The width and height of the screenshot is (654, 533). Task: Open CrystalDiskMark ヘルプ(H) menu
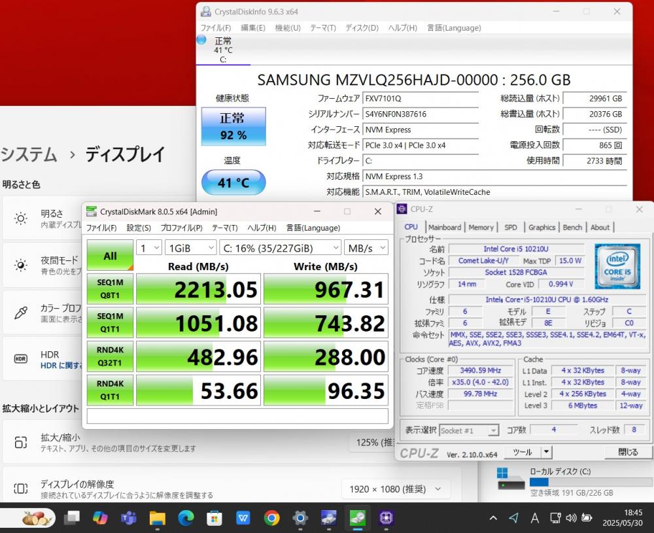click(262, 228)
